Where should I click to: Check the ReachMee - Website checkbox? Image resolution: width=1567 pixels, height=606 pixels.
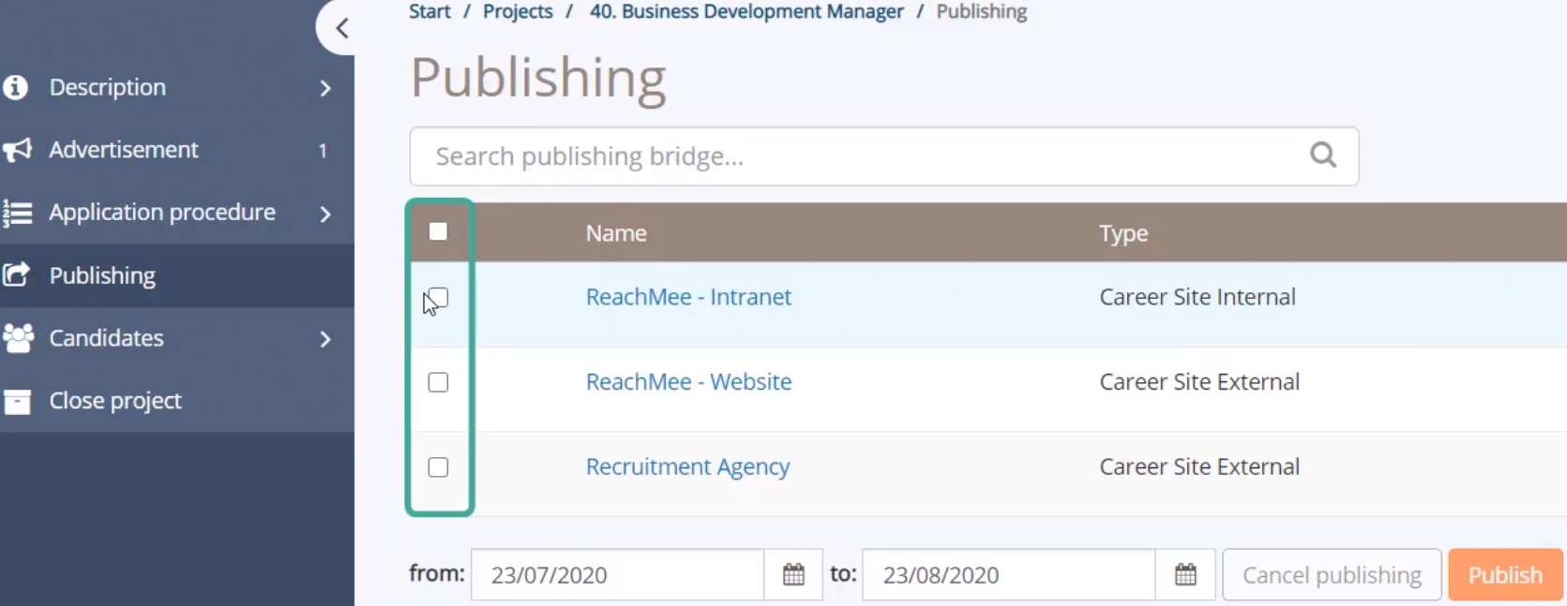(438, 382)
